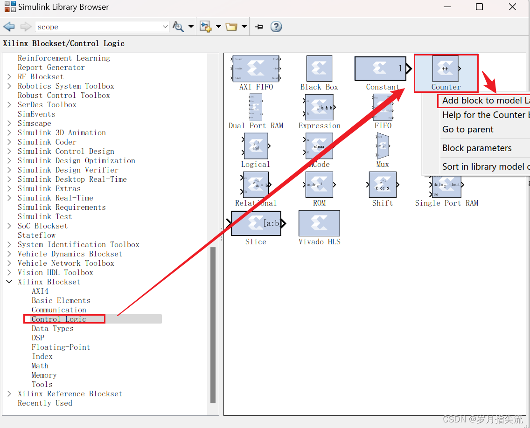Click the search binoculars icon
This screenshot has width=530, height=428.
click(178, 27)
